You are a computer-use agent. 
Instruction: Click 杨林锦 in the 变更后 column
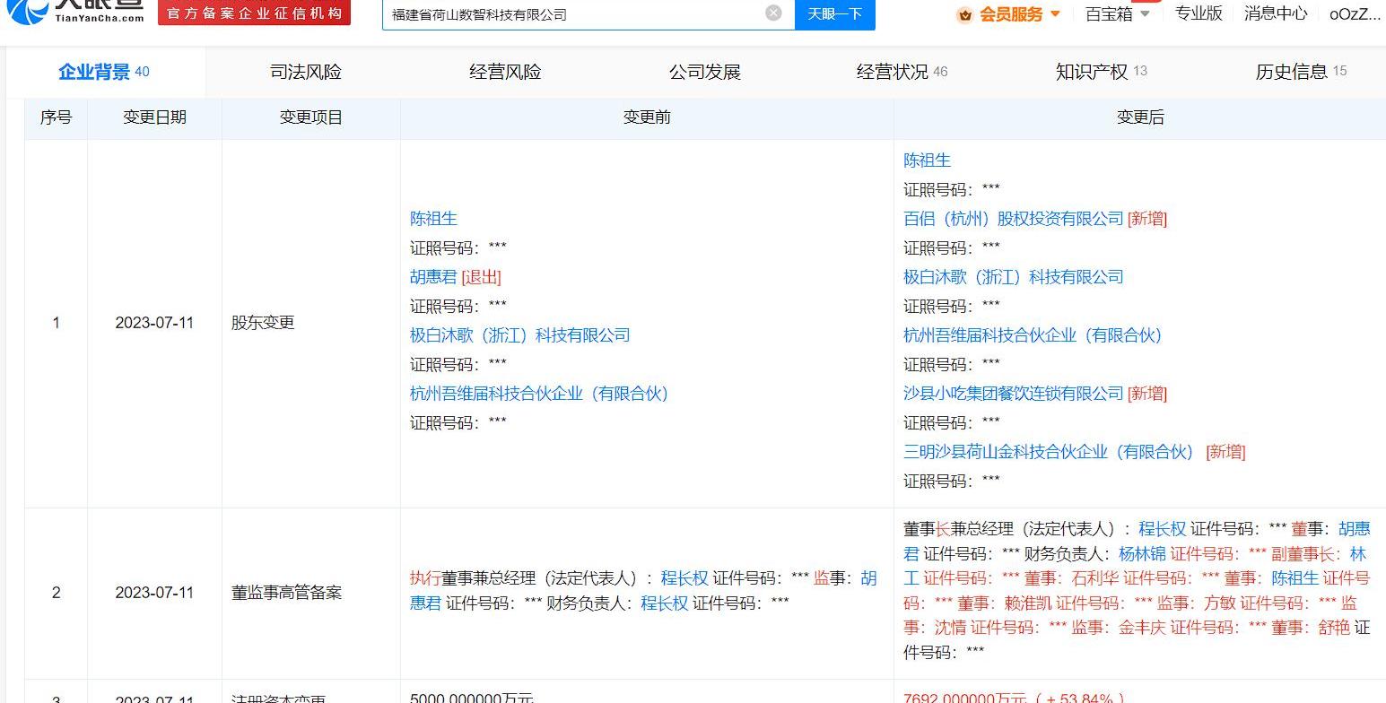point(1141,554)
